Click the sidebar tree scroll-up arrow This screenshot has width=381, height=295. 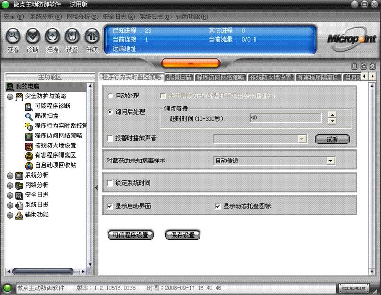click(90, 86)
